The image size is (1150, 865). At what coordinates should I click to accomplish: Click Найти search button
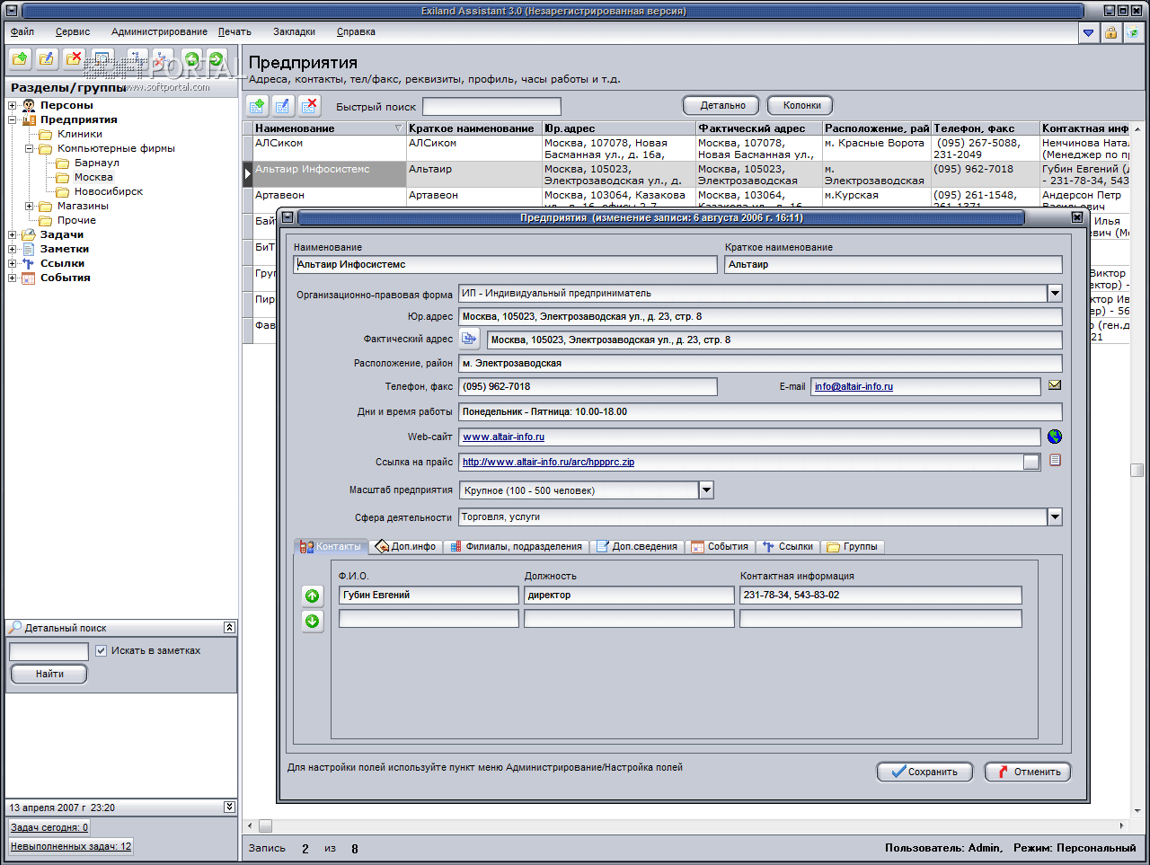pyautogui.click(x=49, y=674)
